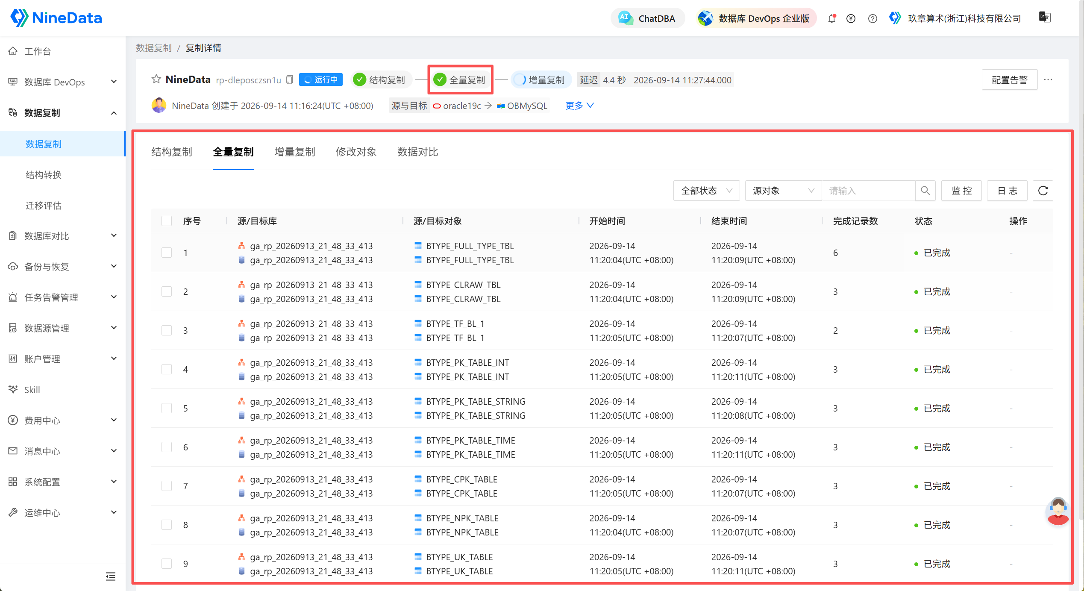Switch to the 结构复制 tab
This screenshot has width=1084, height=591.
172,152
